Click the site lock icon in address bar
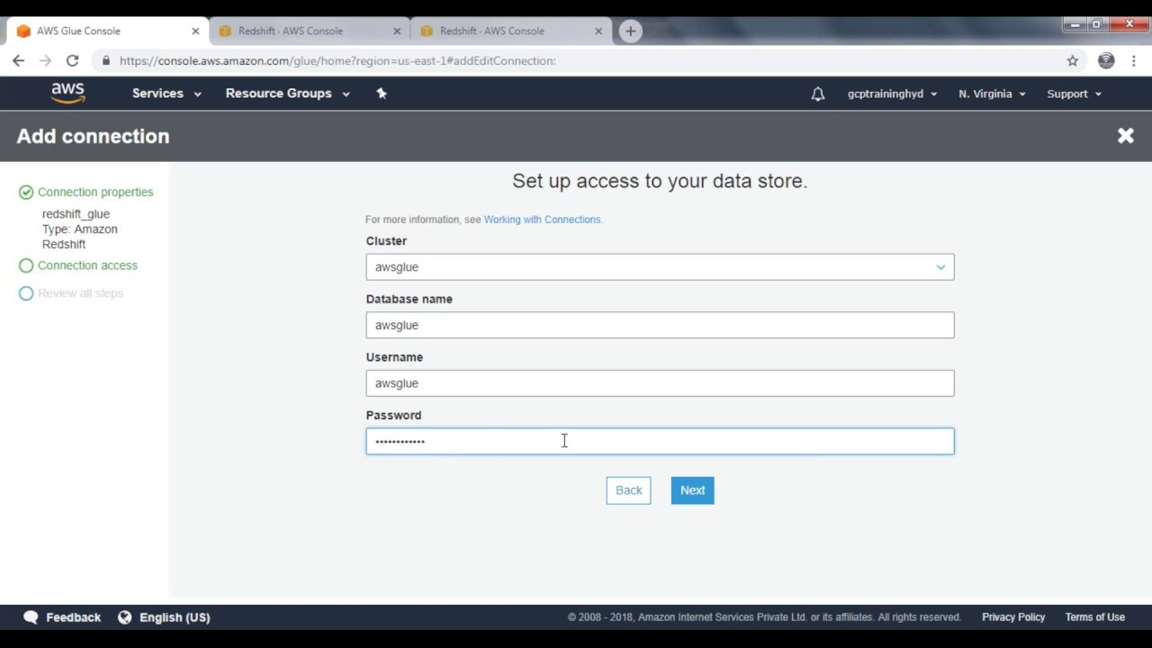 point(106,60)
